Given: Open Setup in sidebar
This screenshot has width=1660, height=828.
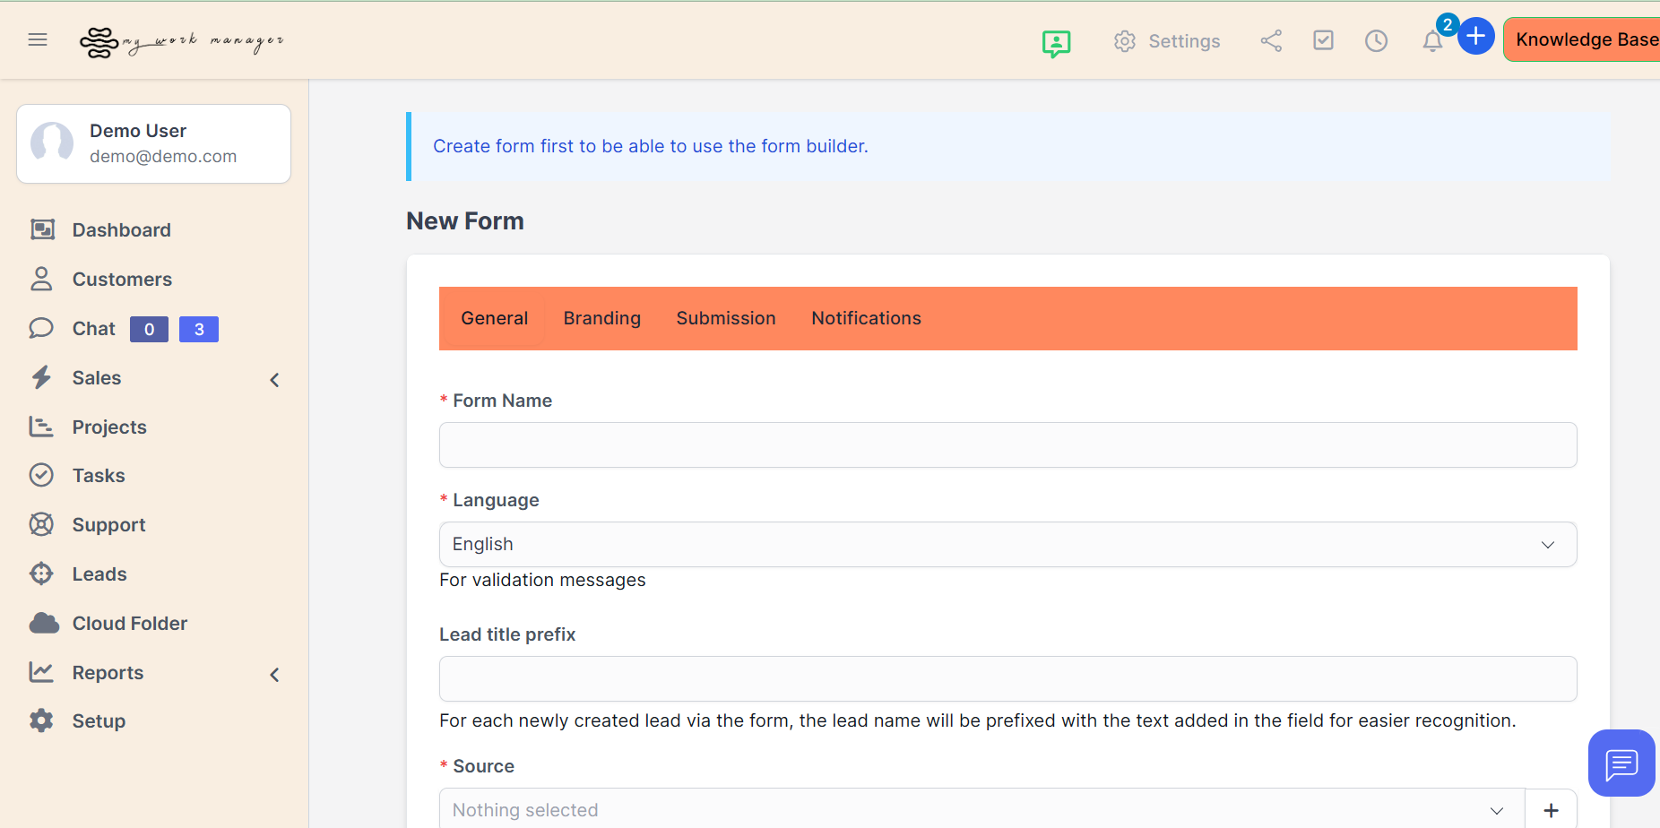Looking at the screenshot, I should [99, 721].
